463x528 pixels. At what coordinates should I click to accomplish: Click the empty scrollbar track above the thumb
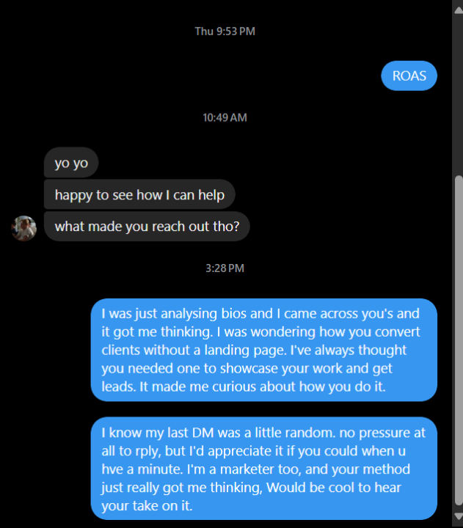(x=459, y=92)
